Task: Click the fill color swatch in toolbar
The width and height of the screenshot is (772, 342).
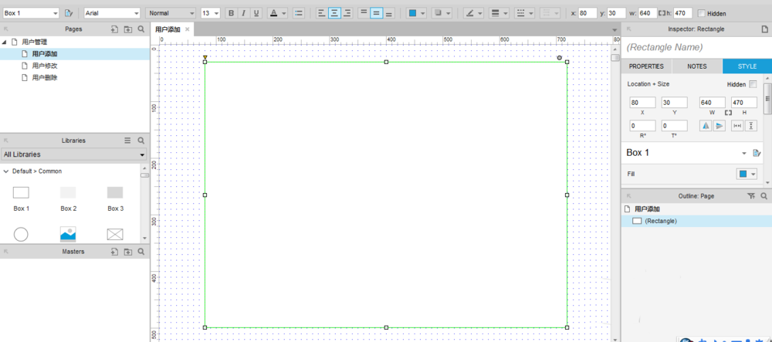Action: coord(413,13)
